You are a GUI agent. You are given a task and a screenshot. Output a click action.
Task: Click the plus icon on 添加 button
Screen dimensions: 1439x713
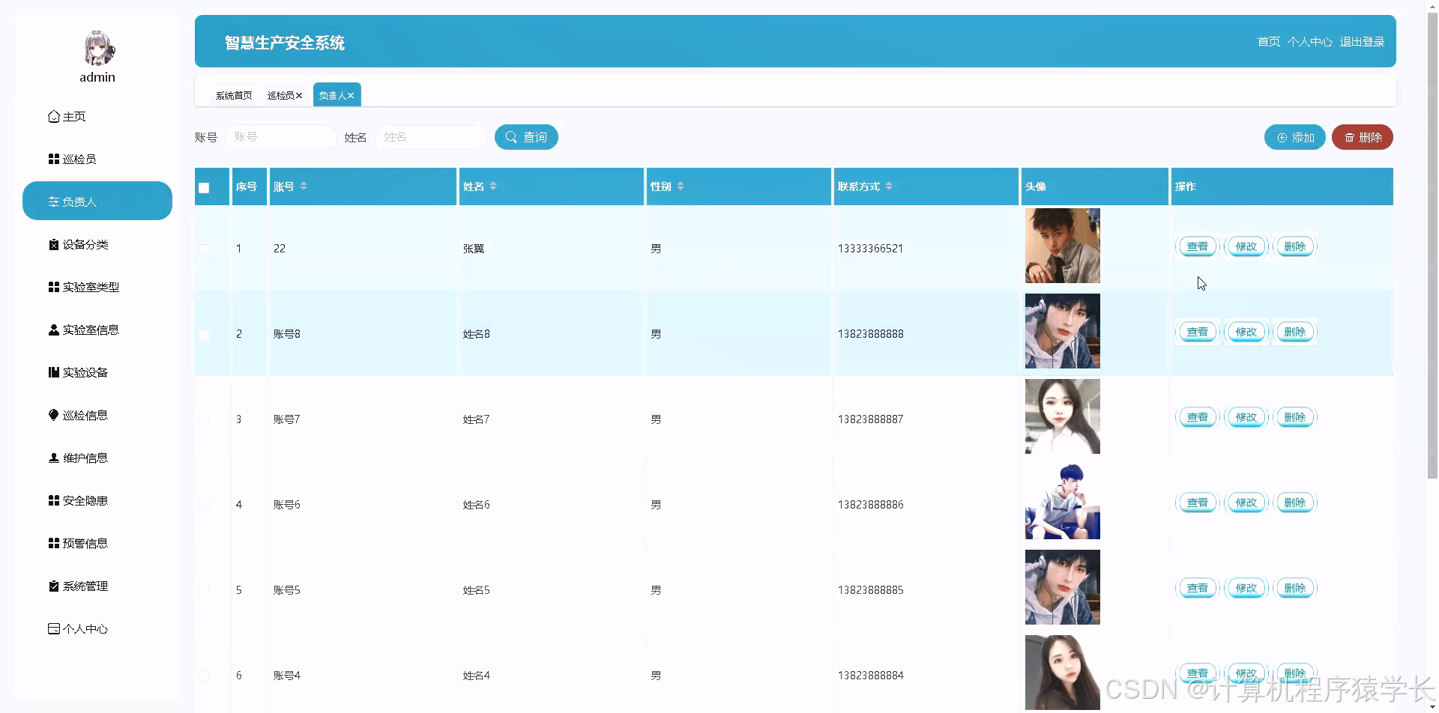coord(1282,138)
